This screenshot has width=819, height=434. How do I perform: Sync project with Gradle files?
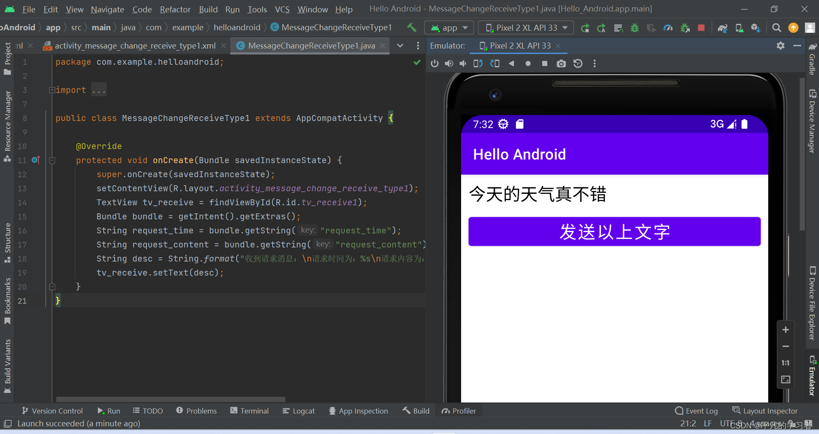pyautogui.click(x=723, y=28)
